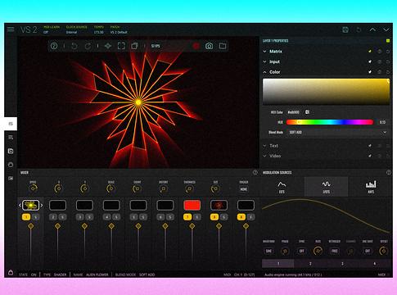Open the fourth sidebar icon
This screenshot has width=397, height=295.
point(11,165)
